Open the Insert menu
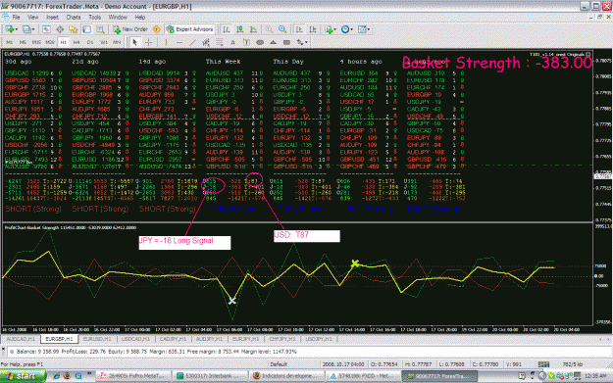Viewport: 613px width, 383px height. coord(52,18)
